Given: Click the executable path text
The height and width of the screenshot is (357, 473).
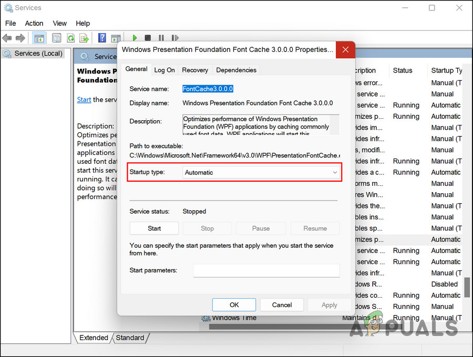Looking at the screenshot, I should 235,155.
